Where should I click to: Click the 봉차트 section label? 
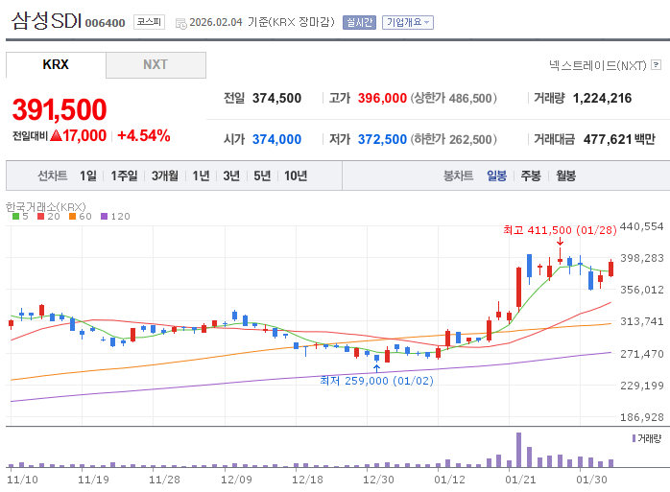[x=458, y=176]
